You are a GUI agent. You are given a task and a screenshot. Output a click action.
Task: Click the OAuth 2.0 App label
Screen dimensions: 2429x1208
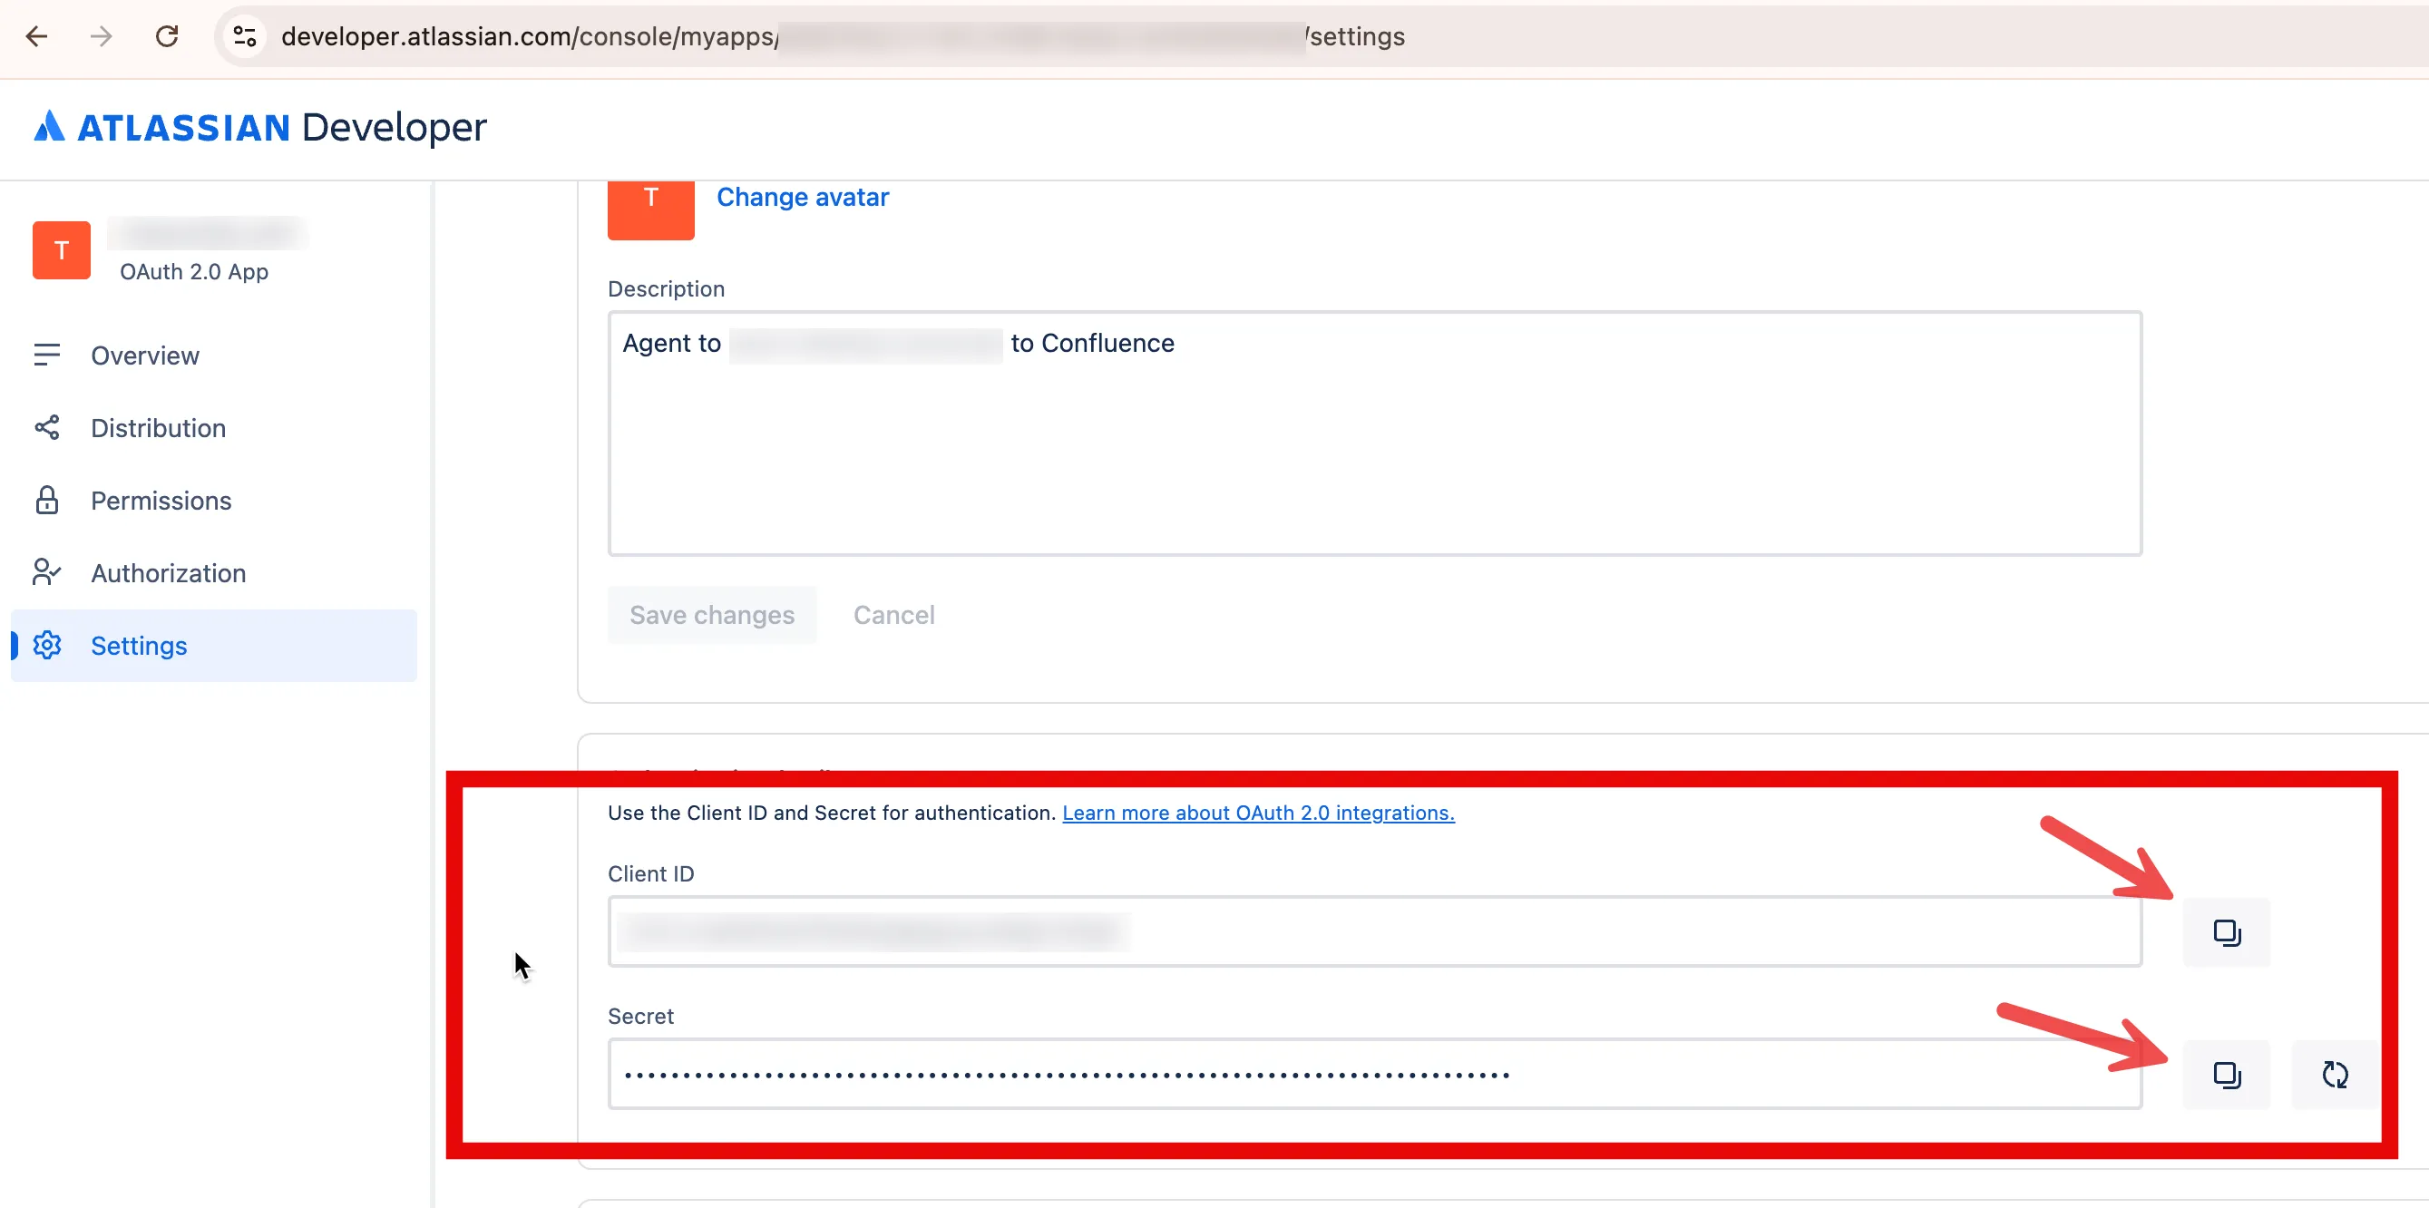tap(194, 271)
